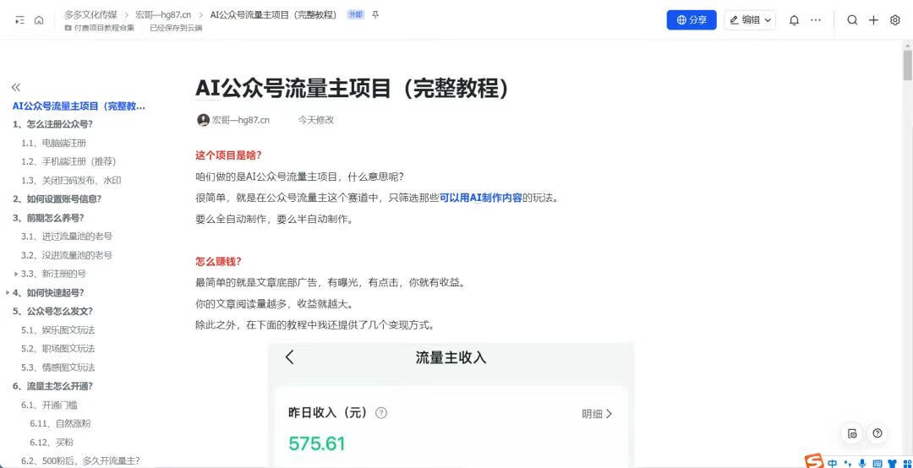Switch Sogou input Chinese/English mode 中

click(833, 463)
